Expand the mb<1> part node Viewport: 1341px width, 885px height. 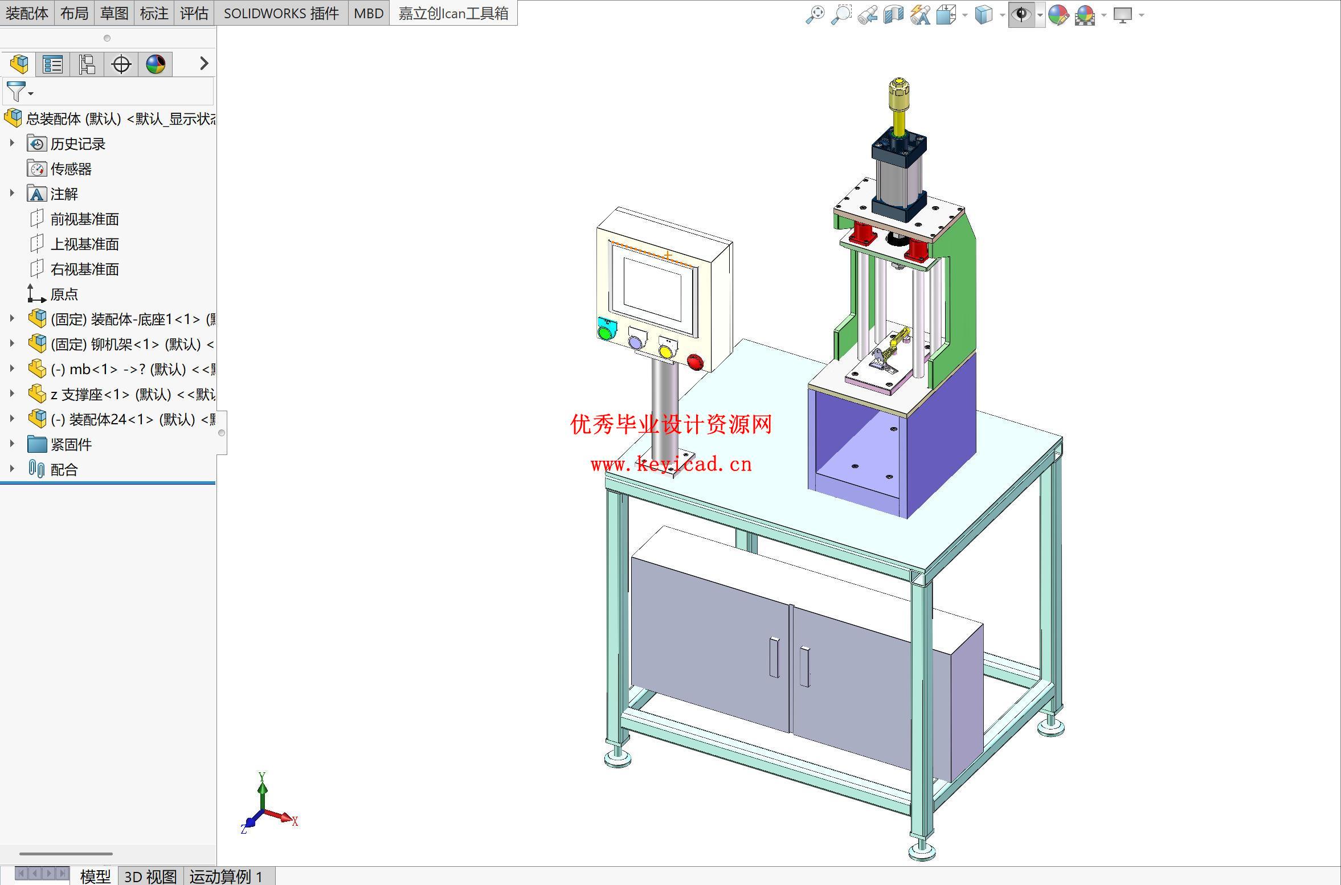[12, 368]
